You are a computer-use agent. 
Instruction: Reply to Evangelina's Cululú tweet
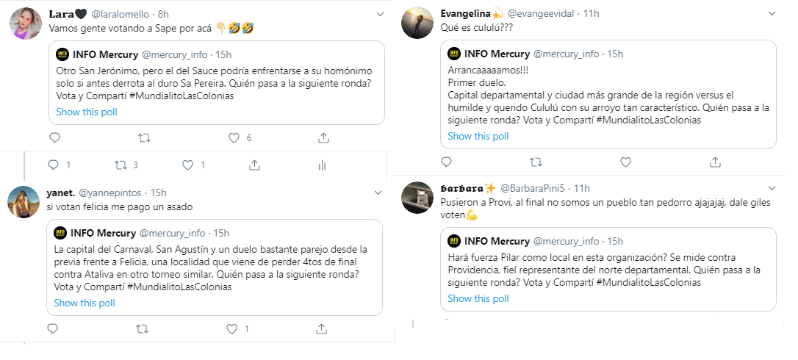[446, 162]
